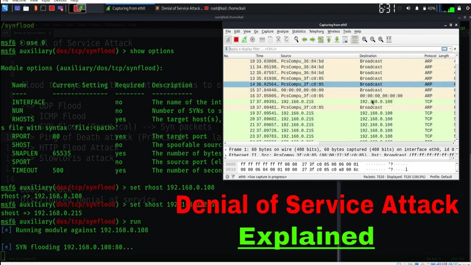Zoom in on packet list text
The width and height of the screenshot is (471, 265).
pyautogui.click(x=364, y=40)
